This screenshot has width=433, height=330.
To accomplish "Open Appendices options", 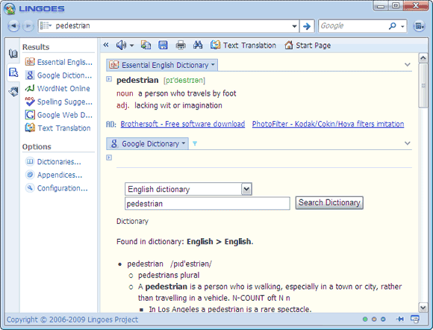I will point(54,175).
